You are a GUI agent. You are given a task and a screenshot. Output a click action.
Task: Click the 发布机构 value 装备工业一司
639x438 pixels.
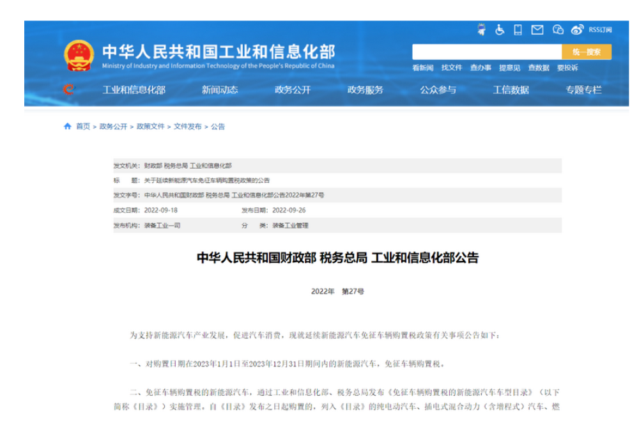(162, 226)
